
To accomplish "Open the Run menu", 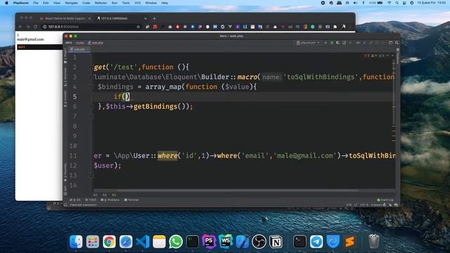I will 115,3.
